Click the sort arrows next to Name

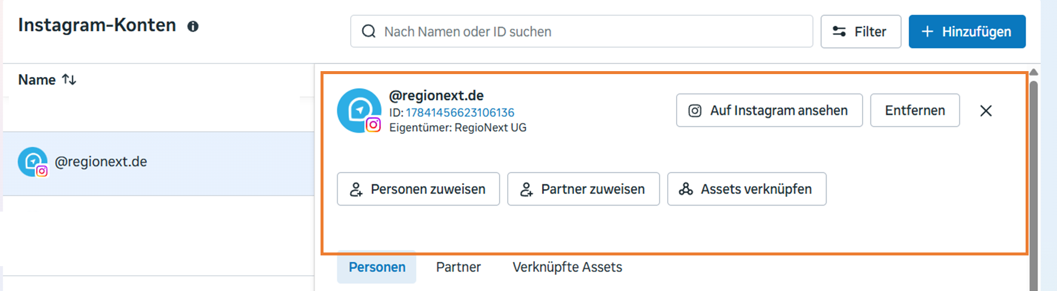pos(69,79)
